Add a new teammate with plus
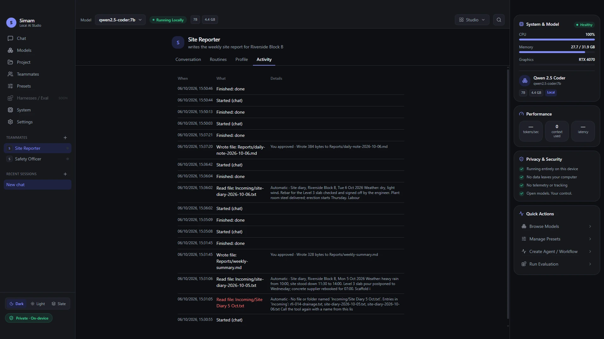This screenshot has height=339, width=604. click(65, 137)
